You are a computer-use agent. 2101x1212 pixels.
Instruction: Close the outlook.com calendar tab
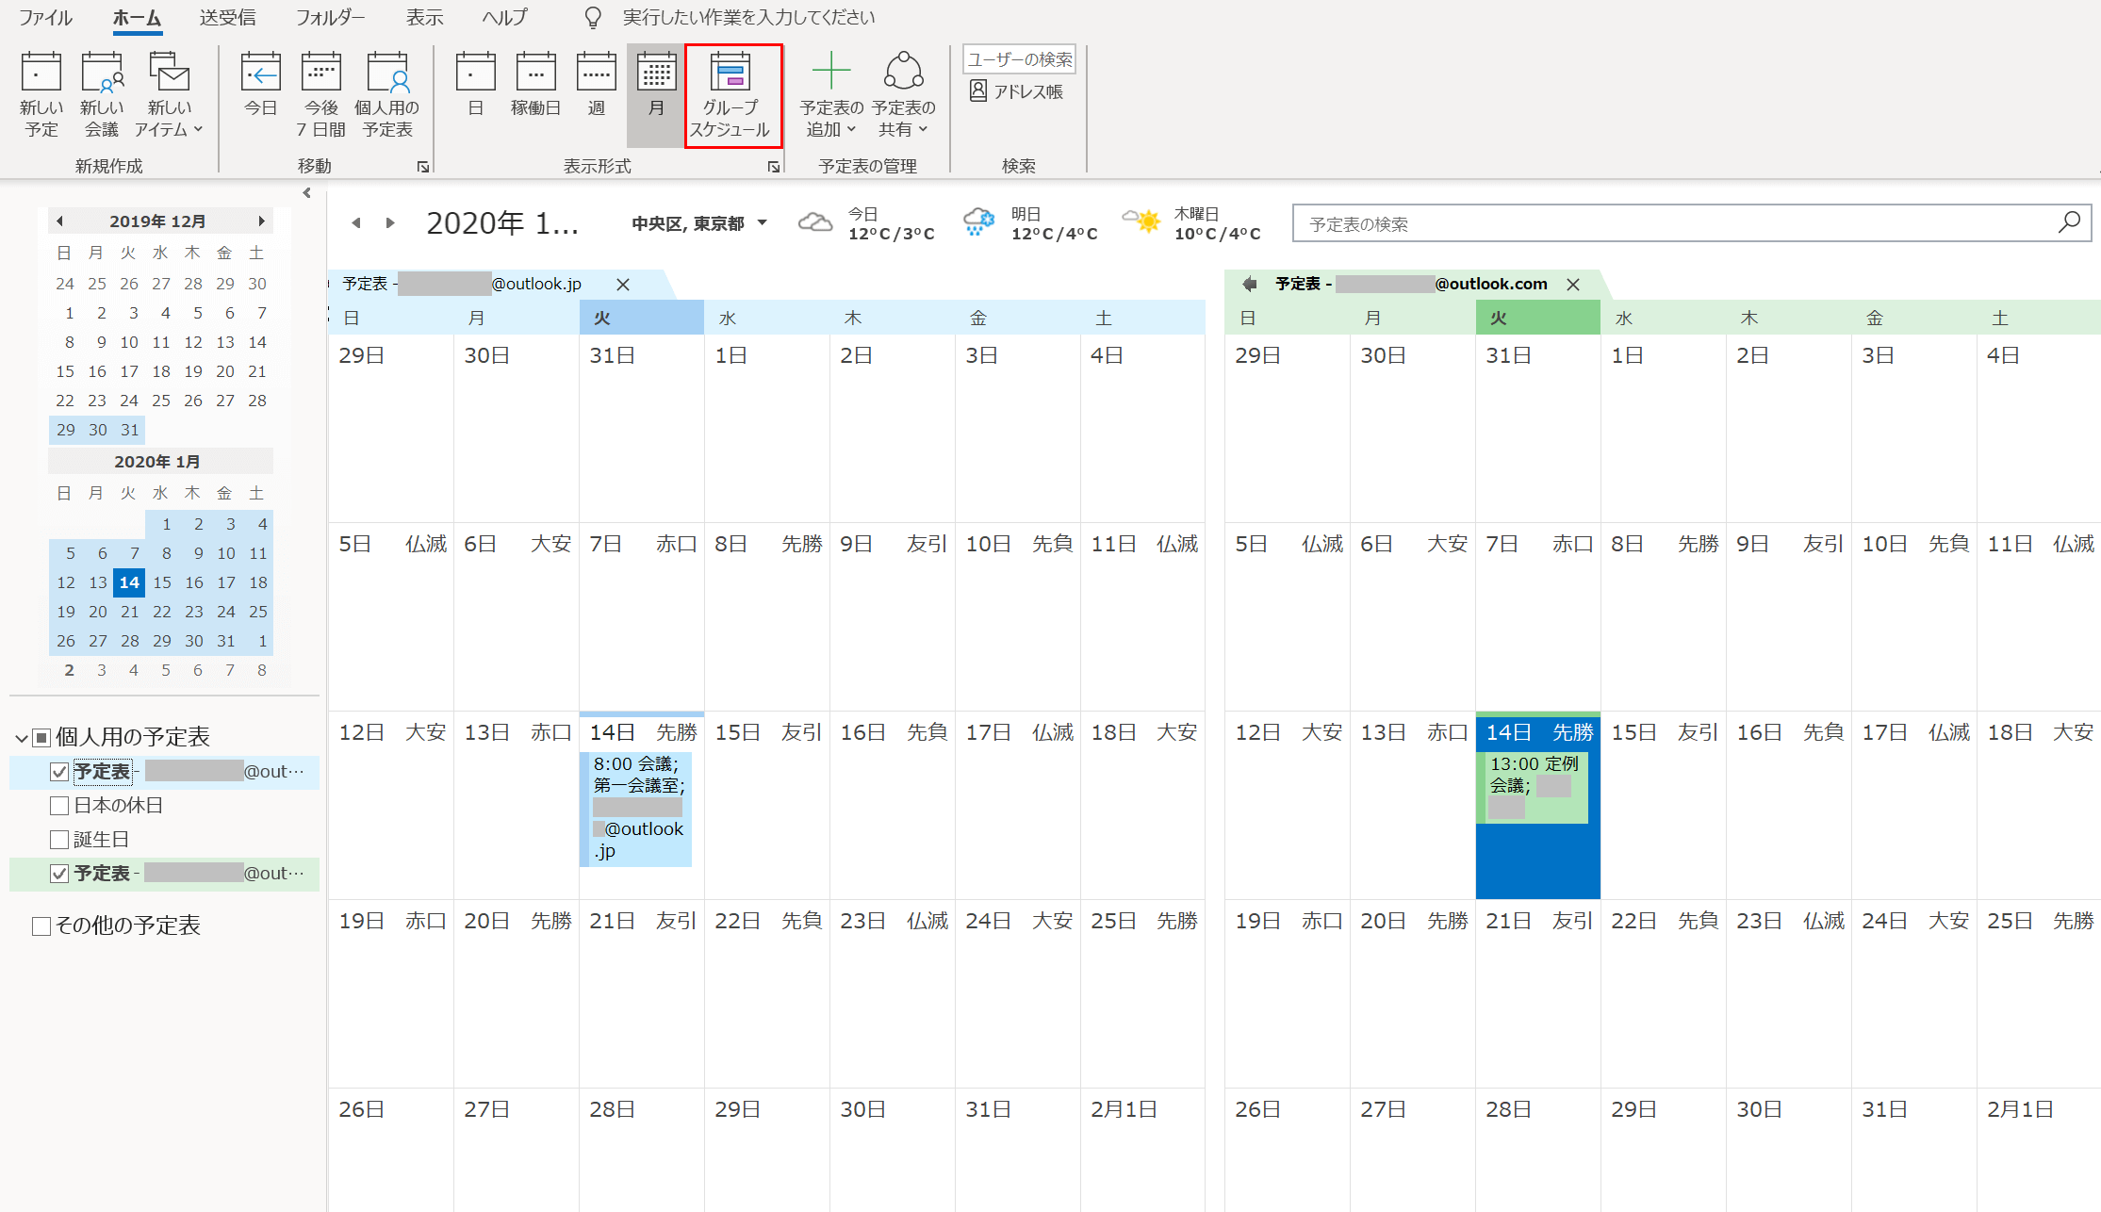tap(1573, 285)
